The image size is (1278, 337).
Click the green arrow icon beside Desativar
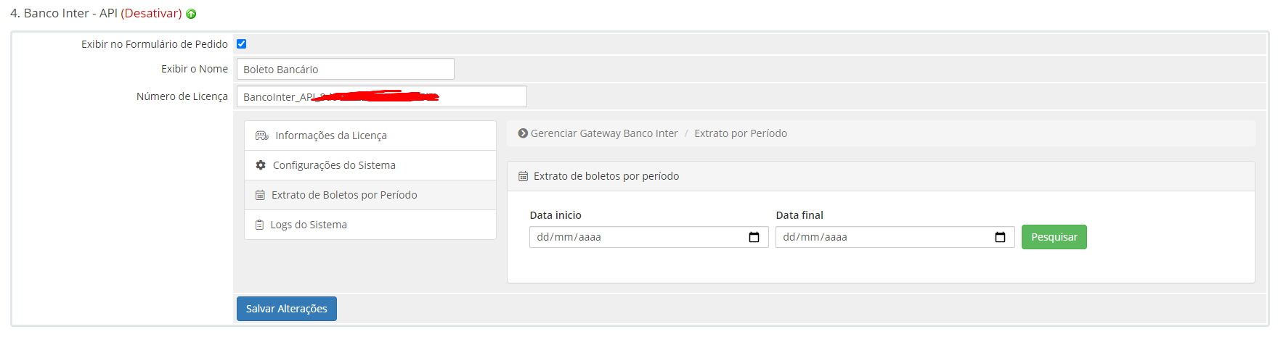[191, 14]
